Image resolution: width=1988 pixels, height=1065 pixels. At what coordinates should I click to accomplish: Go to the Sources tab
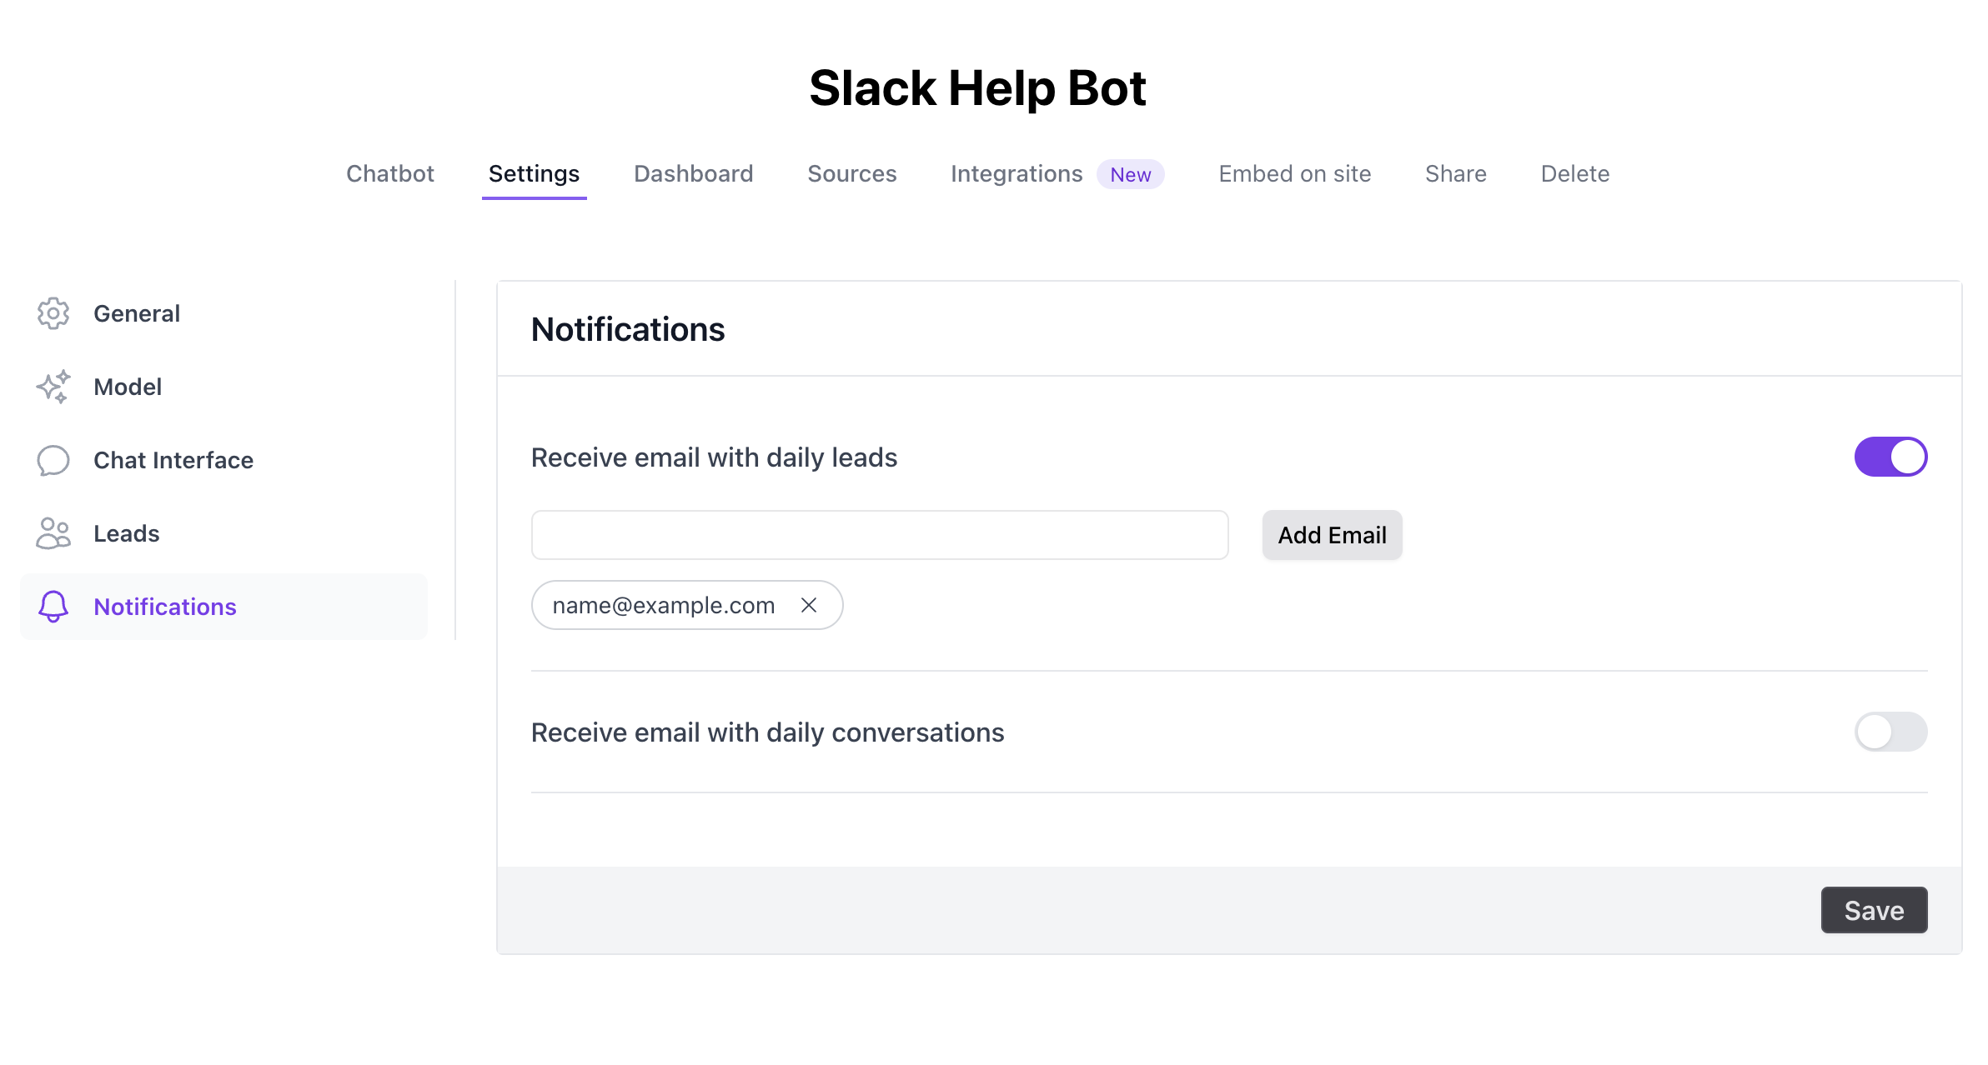(851, 173)
